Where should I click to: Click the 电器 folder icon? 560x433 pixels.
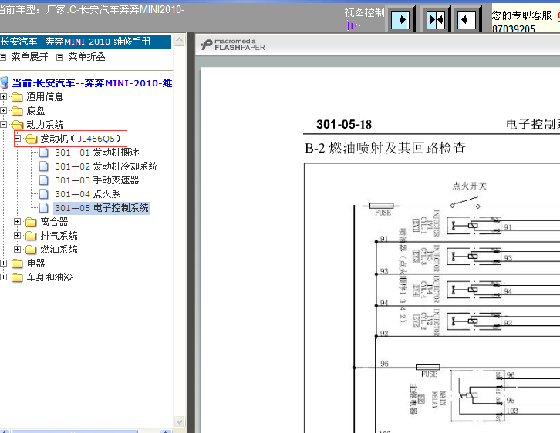coord(17,263)
